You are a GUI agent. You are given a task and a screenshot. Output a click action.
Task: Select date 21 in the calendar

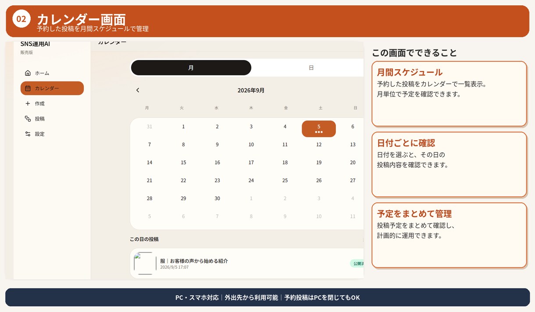click(x=150, y=181)
